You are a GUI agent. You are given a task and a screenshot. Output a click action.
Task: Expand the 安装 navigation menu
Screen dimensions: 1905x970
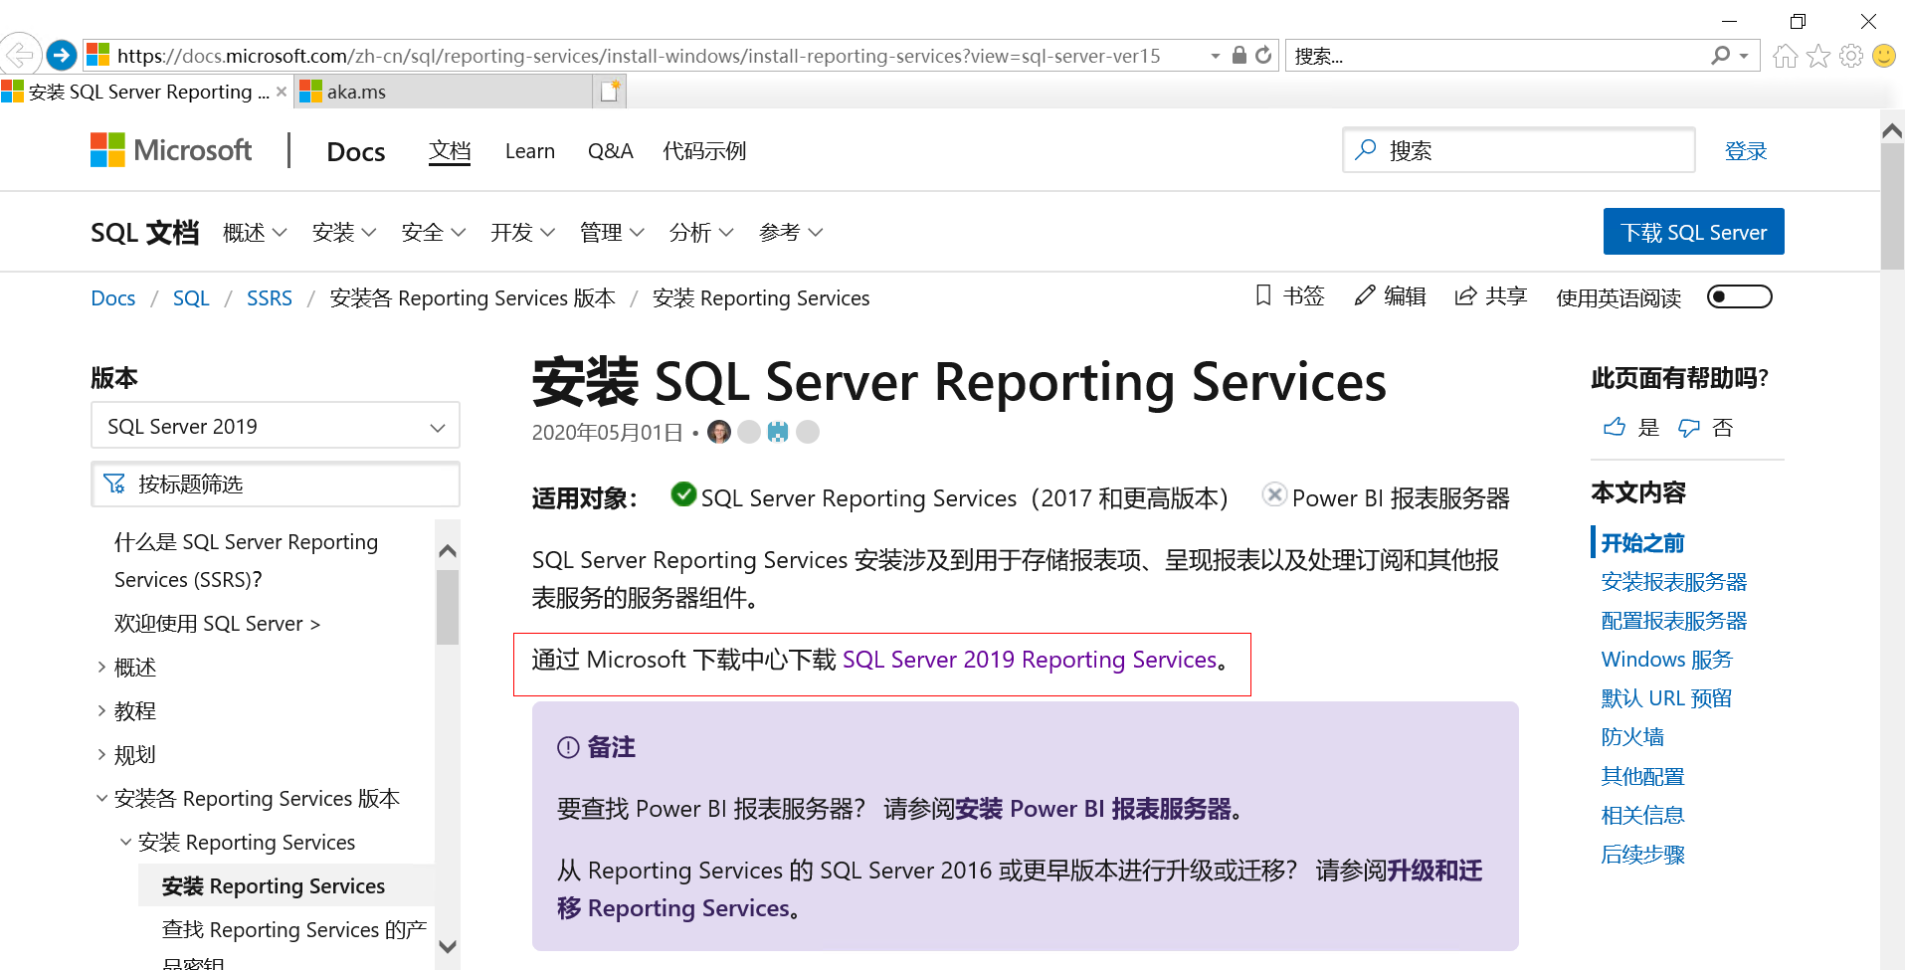coord(344,232)
